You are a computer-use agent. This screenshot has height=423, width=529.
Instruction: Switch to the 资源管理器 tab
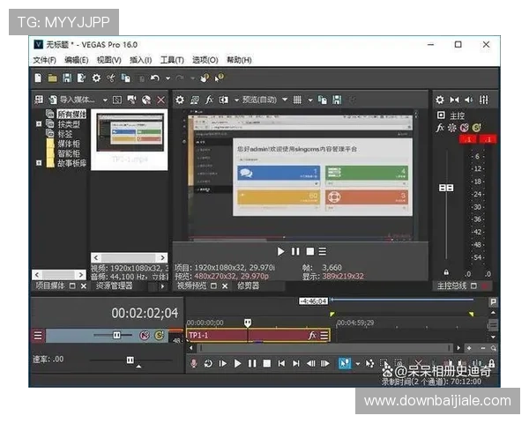tap(113, 286)
